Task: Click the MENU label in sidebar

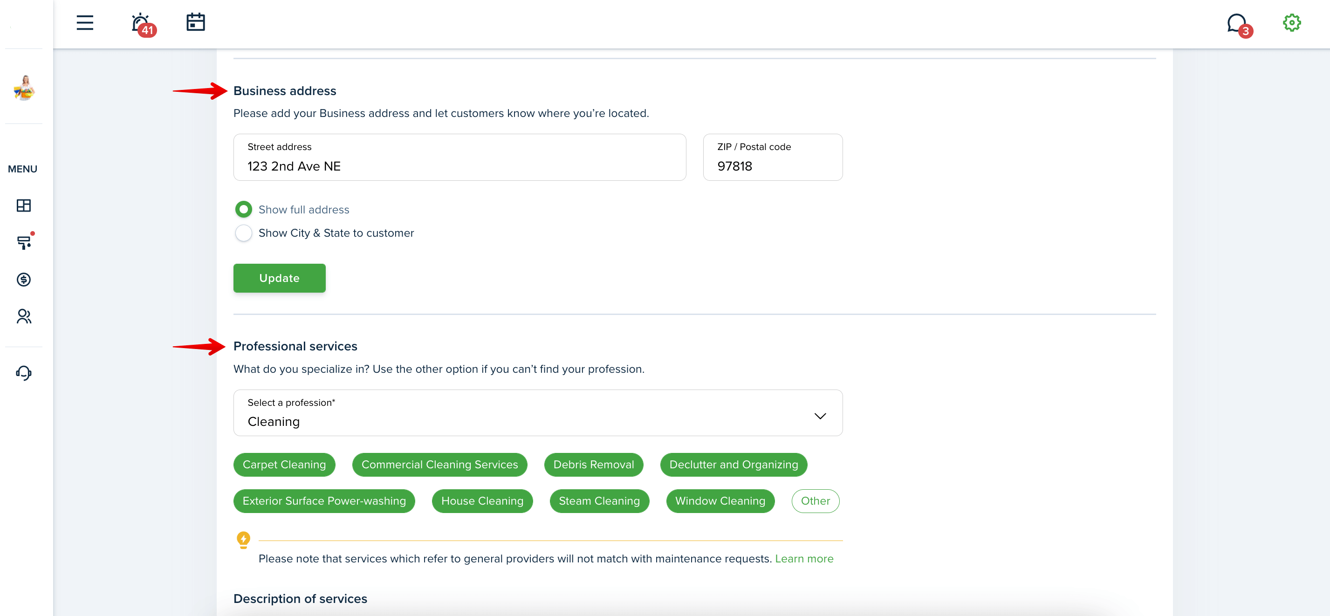Action: click(x=22, y=169)
